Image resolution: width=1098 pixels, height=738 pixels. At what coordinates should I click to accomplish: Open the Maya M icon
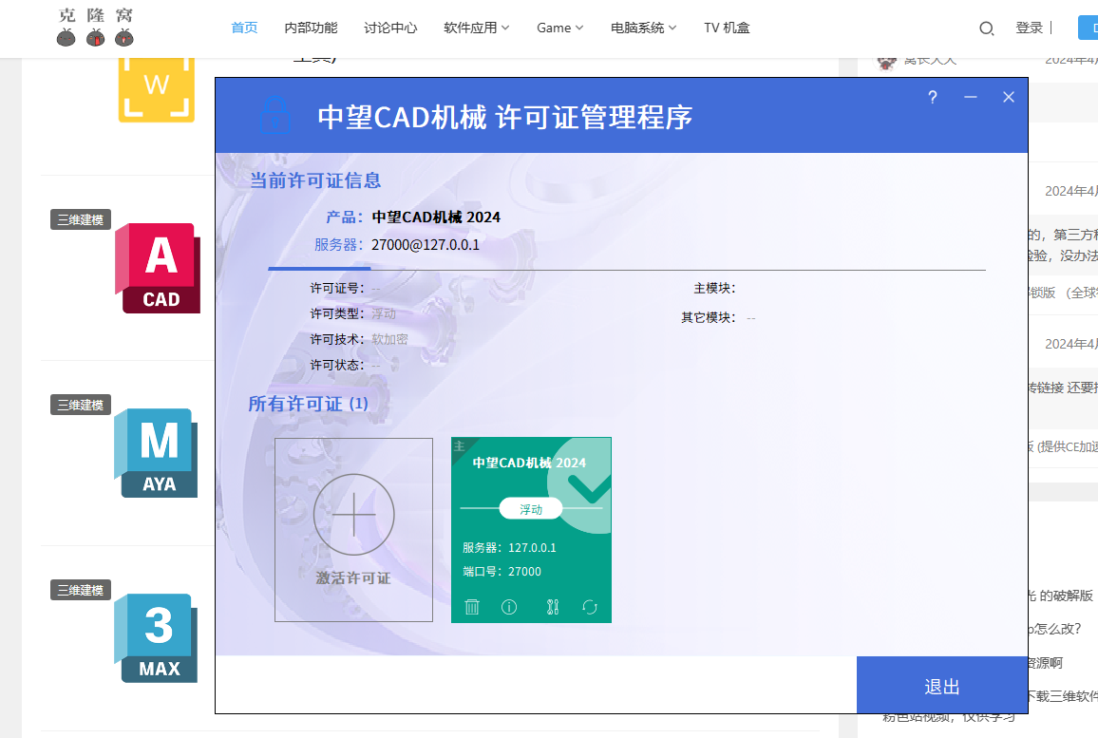(156, 453)
